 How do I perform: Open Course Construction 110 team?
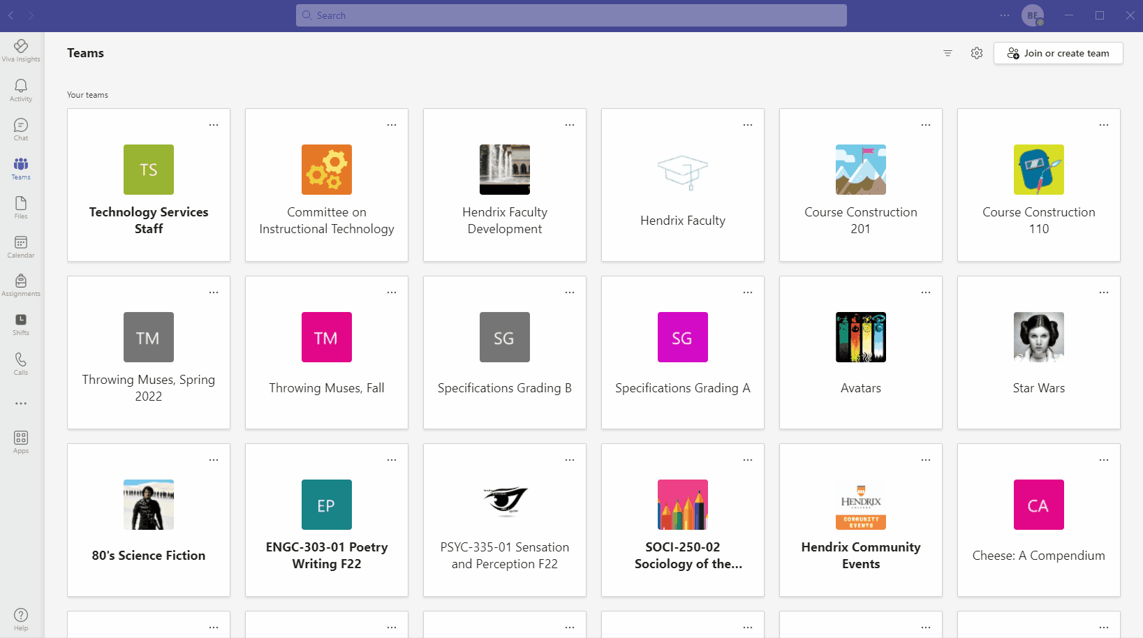click(1039, 185)
